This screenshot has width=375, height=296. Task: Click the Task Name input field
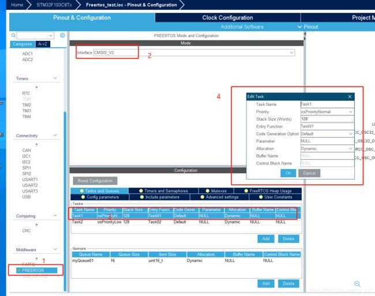(x=327, y=104)
